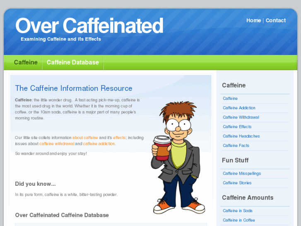Screen dimensions: 301x226
Task: Click the 'Did you know...' heading
Action: tap(35, 184)
